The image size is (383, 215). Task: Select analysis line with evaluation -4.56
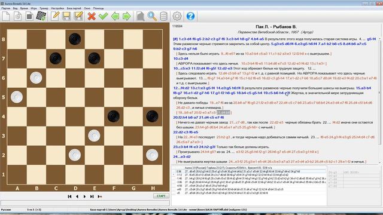pyautogui.click(x=249, y=186)
